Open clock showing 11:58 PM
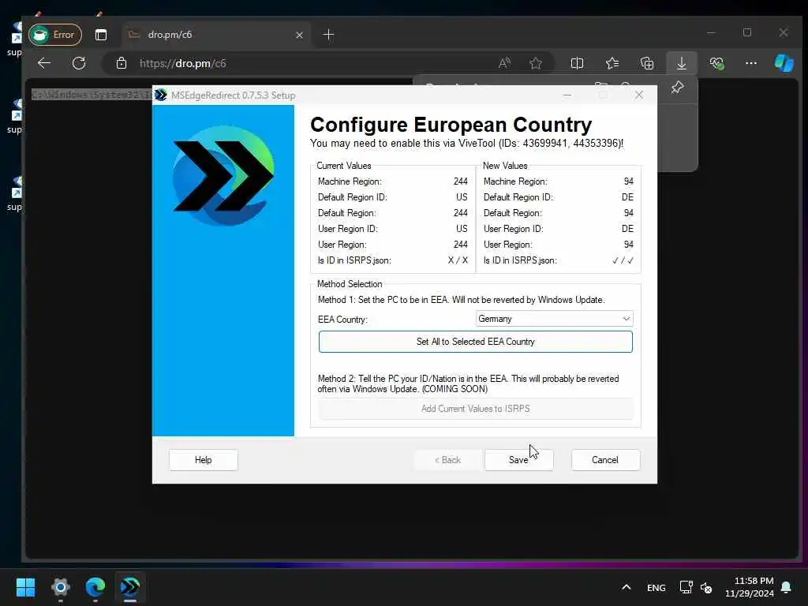Screen dimensions: 808x606 coord(750,587)
